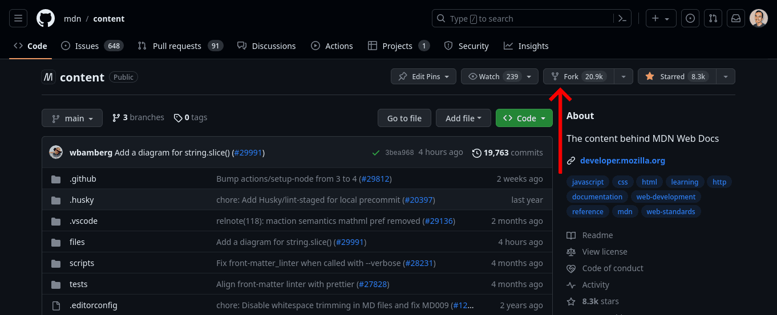Image resolution: width=777 pixels, height=315 pixels.
Task: Open pull request link #29136
Action: click(439, 221)
